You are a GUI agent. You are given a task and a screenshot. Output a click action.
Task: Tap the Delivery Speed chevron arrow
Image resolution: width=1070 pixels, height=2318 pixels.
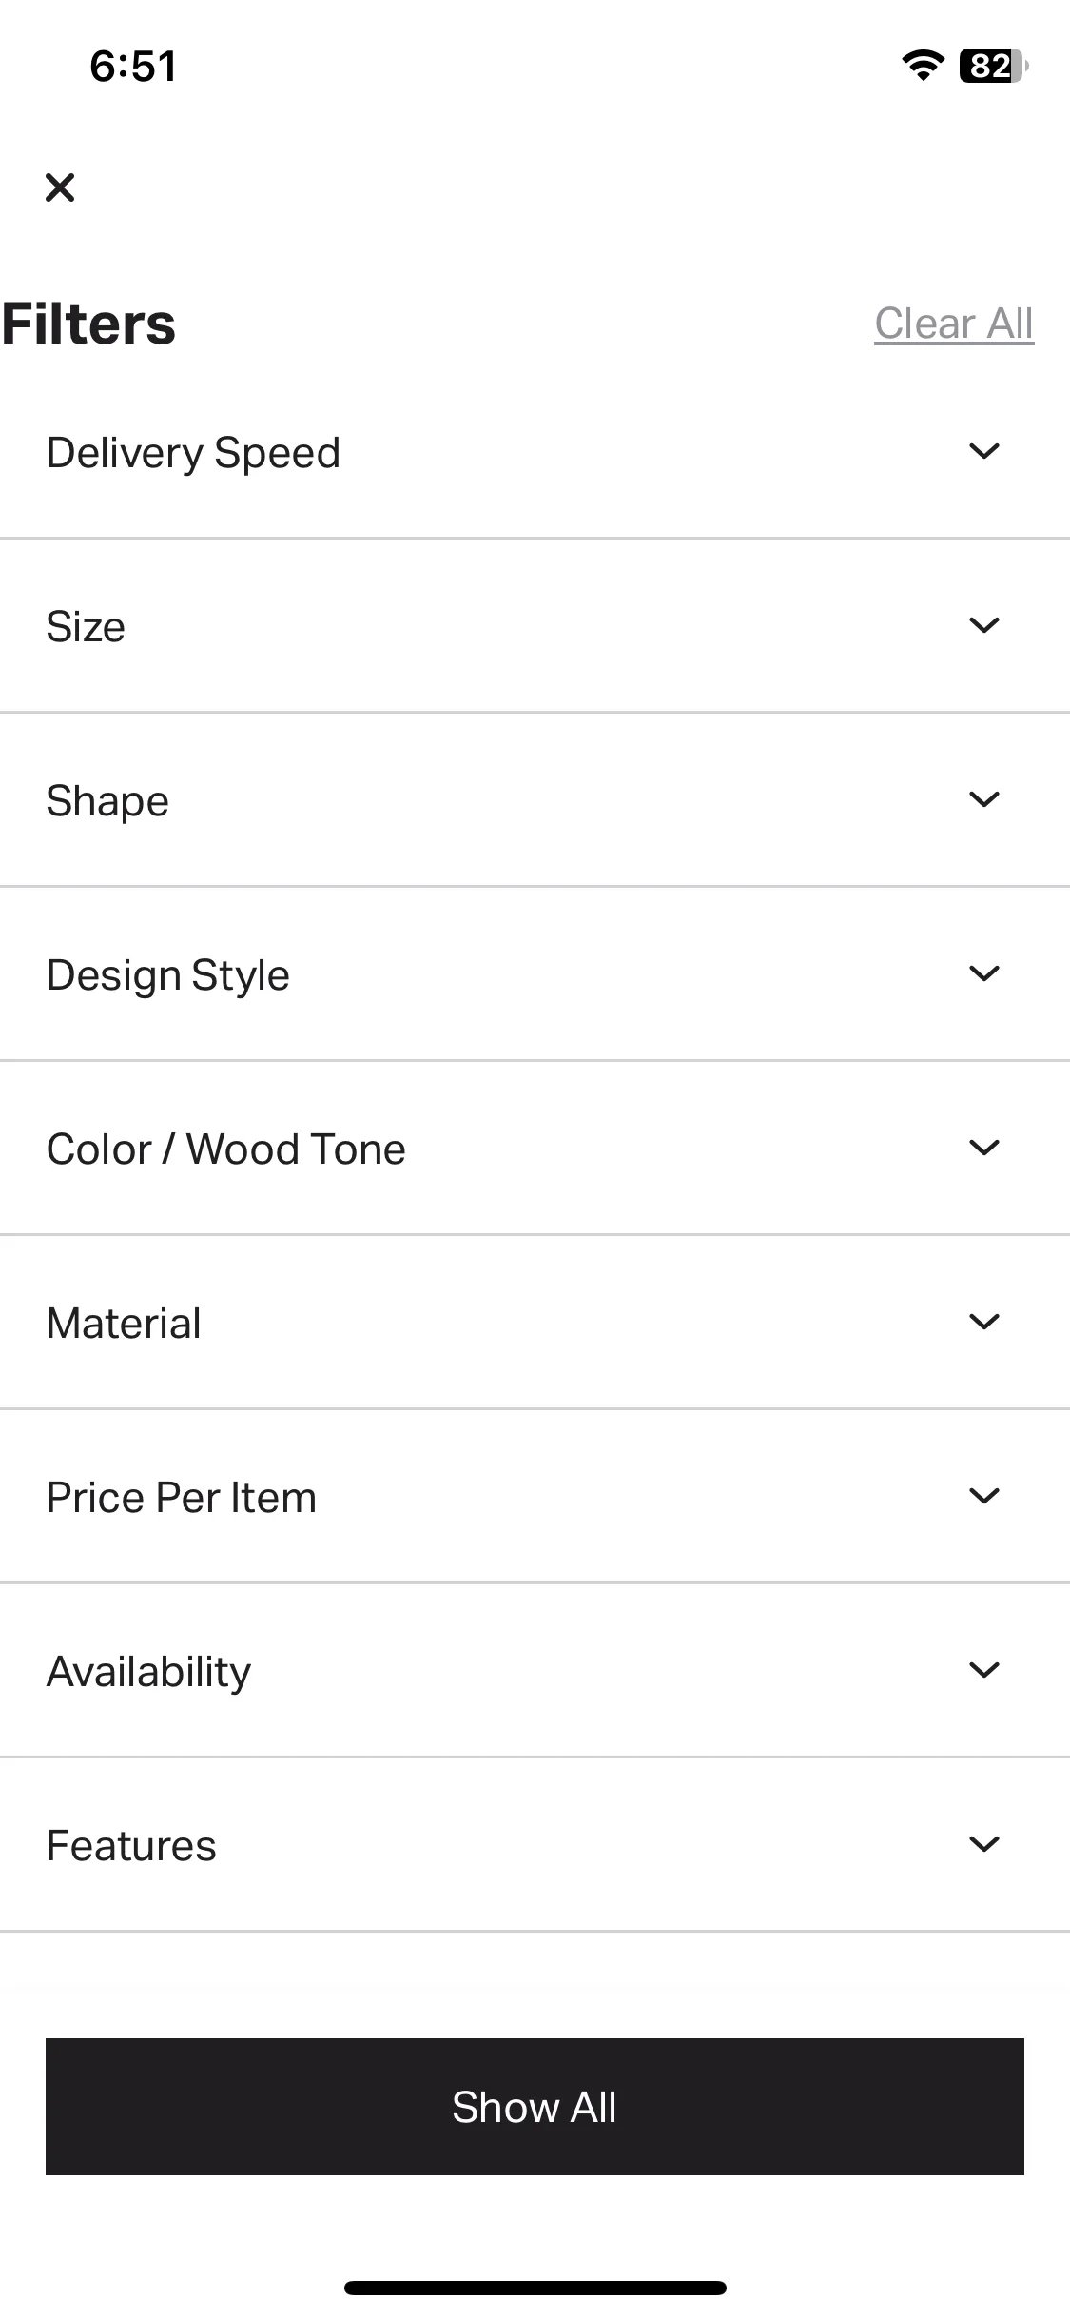pos(983,451)
